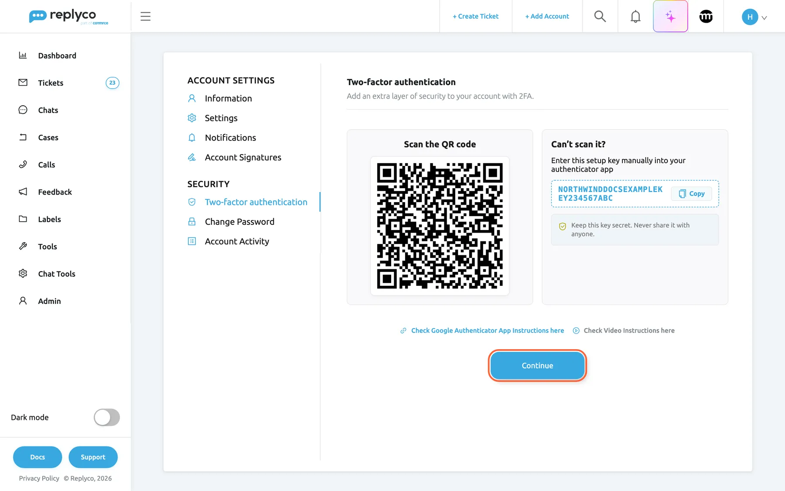Click + Create Ticket

tap(475, 16)
